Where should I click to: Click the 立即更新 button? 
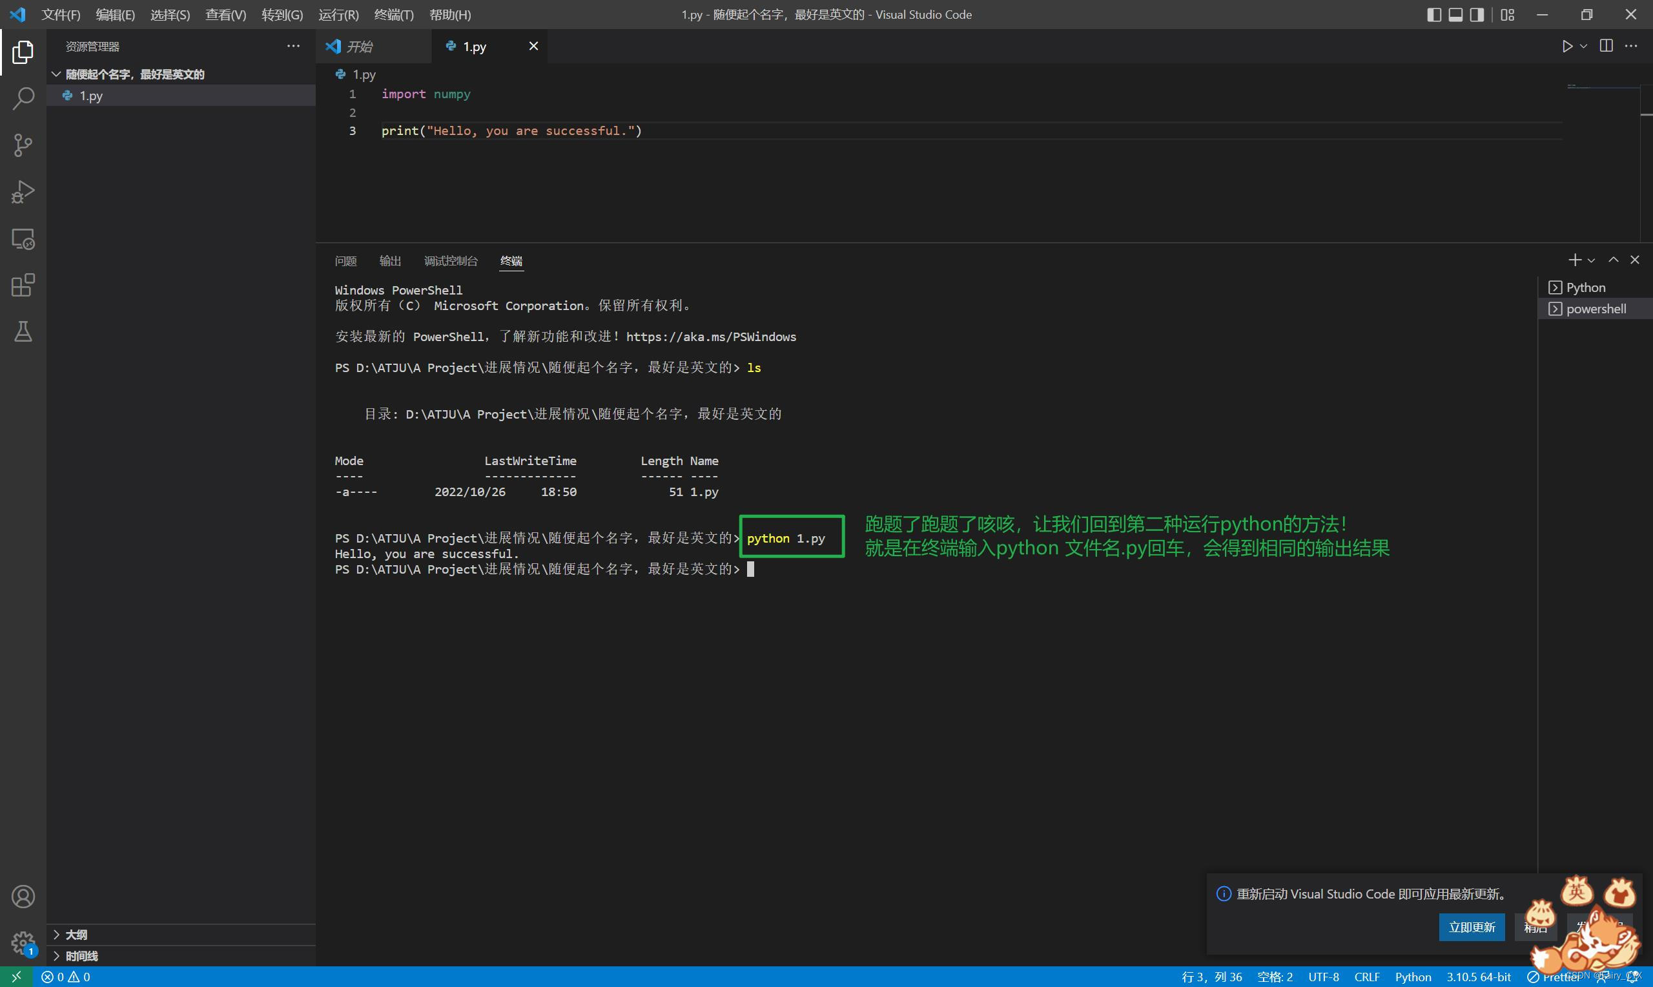[1471, 927]
